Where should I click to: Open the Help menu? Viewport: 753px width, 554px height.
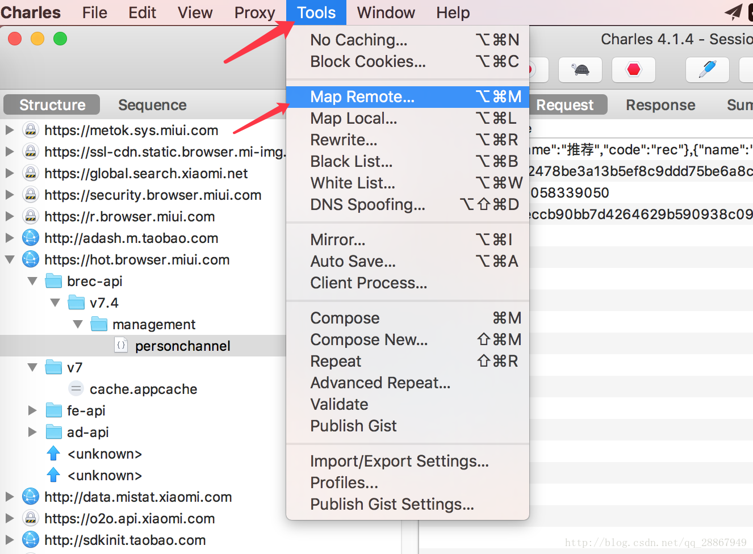click(453, 12)
